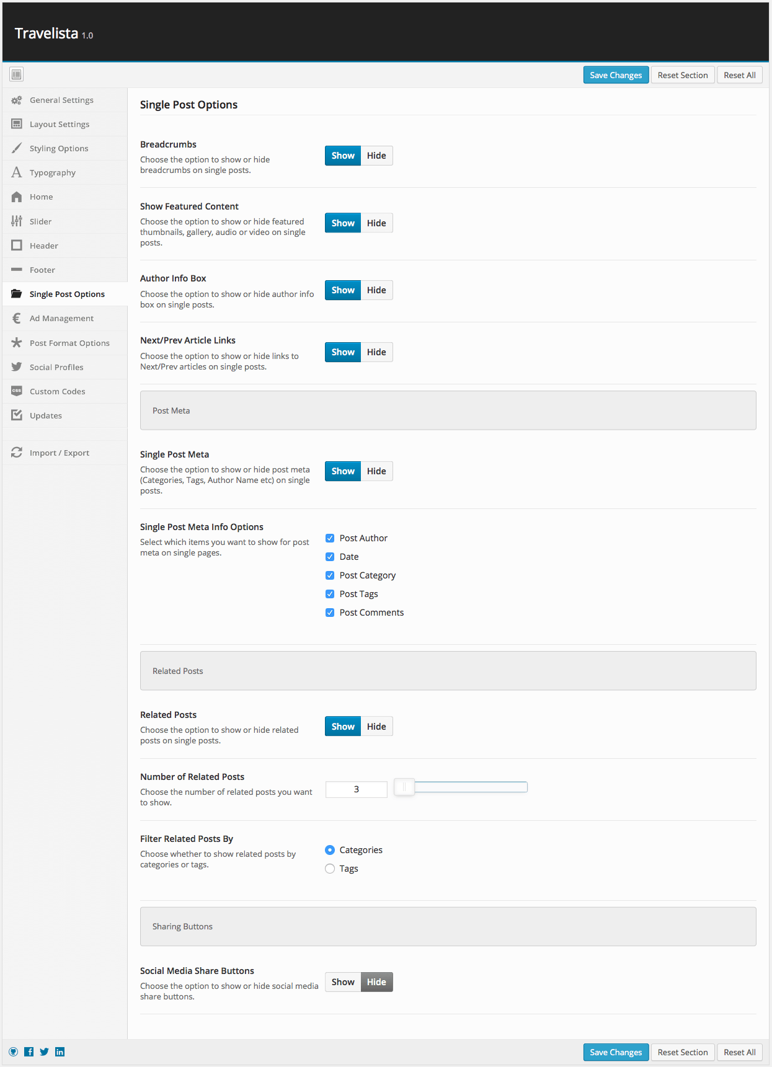The width and height of the screenshot is (772, 1067).
Task: Click the expand-all sections icon below the header
Action: tap(17, 74)
